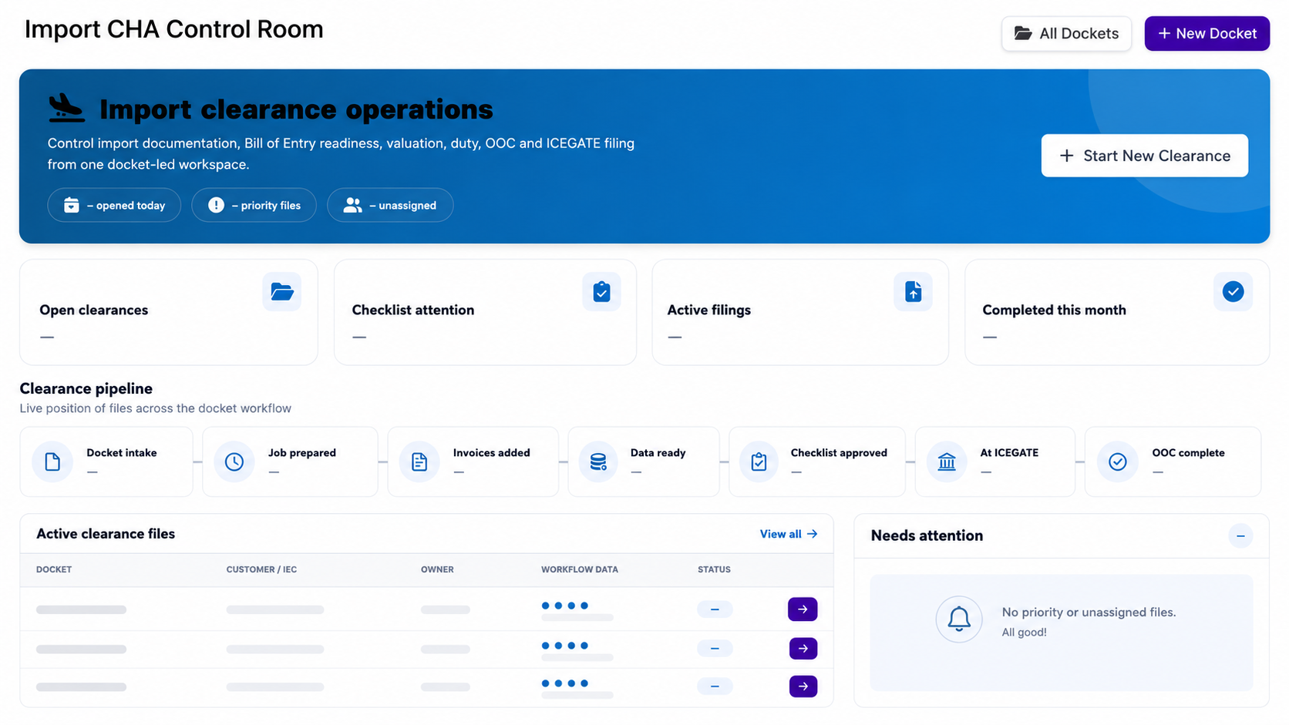This screenshot has height=725, width=1289.
Task: Open the Active filings card
Action: click(800, 312)
